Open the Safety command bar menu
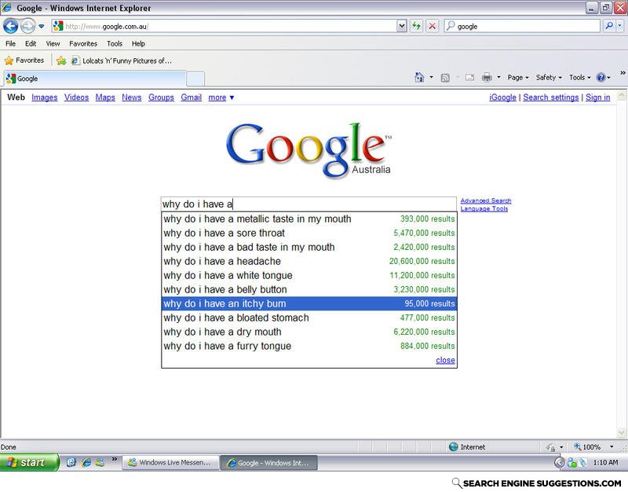Image resolution: width=628 pixels, height=492 pixels. pyautogui.click(x=549, y=77)
